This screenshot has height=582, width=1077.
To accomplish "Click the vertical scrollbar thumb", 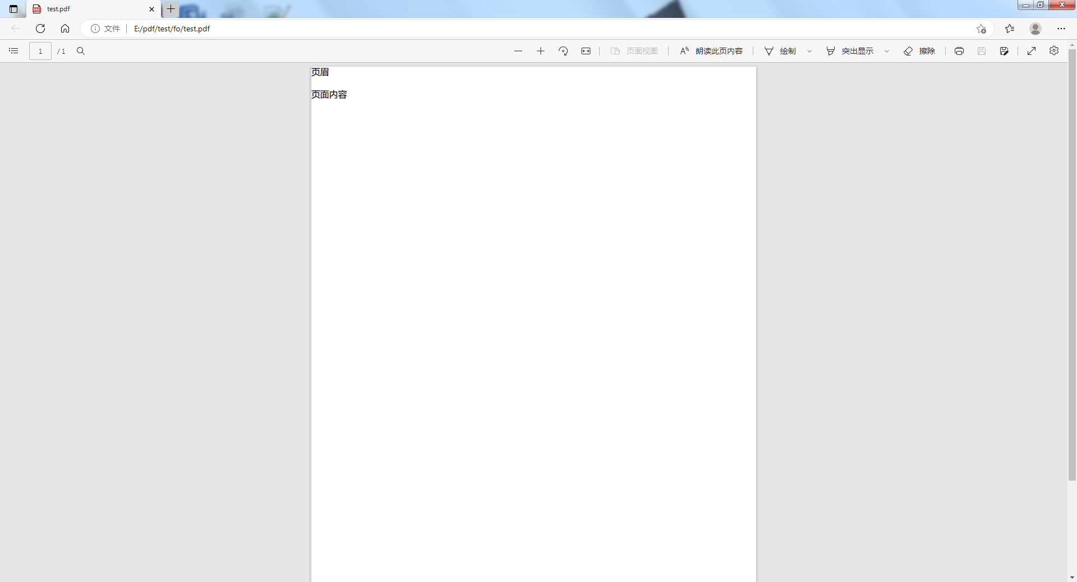I will [1072, 263].
